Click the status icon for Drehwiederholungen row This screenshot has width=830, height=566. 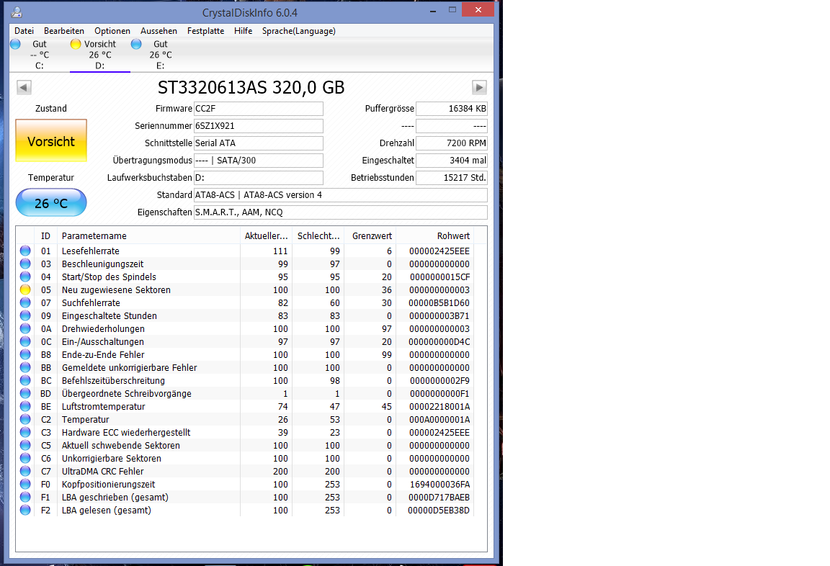(x=25, y=328)
